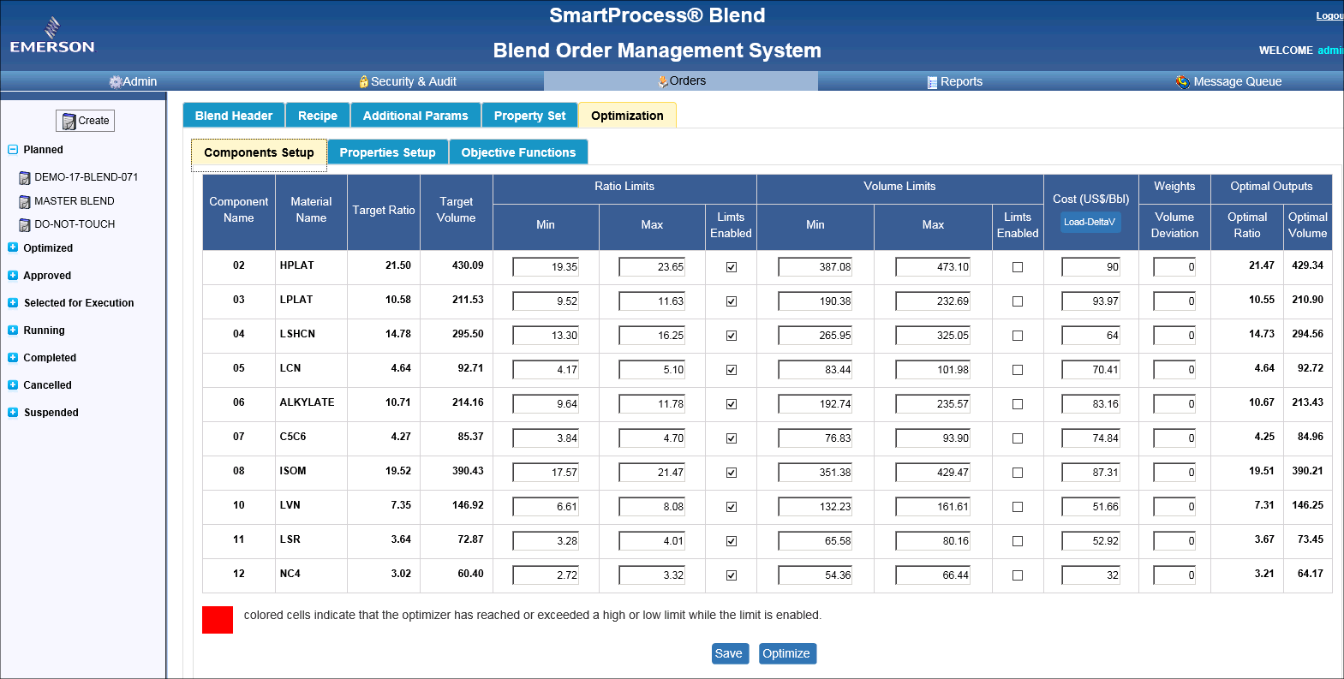Expand the Suspended orders group
This screenshot has height=679, width=1344.
coord(13,412)
